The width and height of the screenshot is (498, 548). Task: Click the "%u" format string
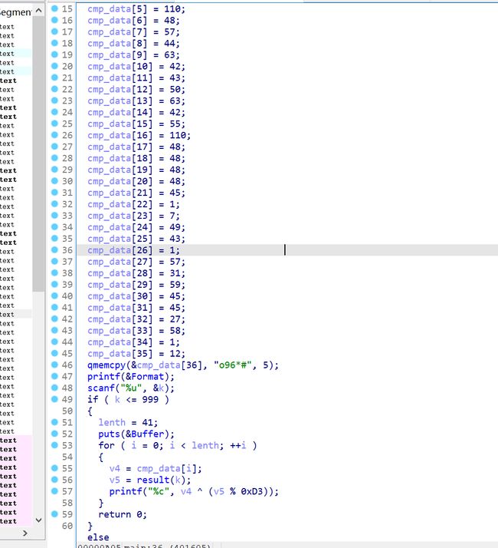[130, 388]
